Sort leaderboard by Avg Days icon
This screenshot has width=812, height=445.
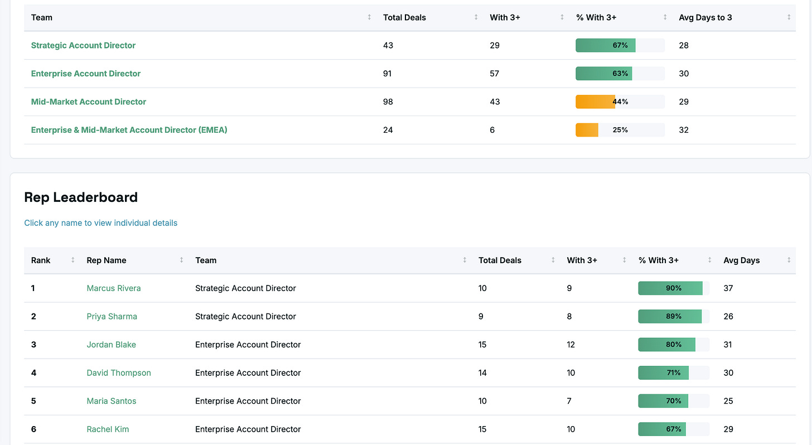(789, 260)
